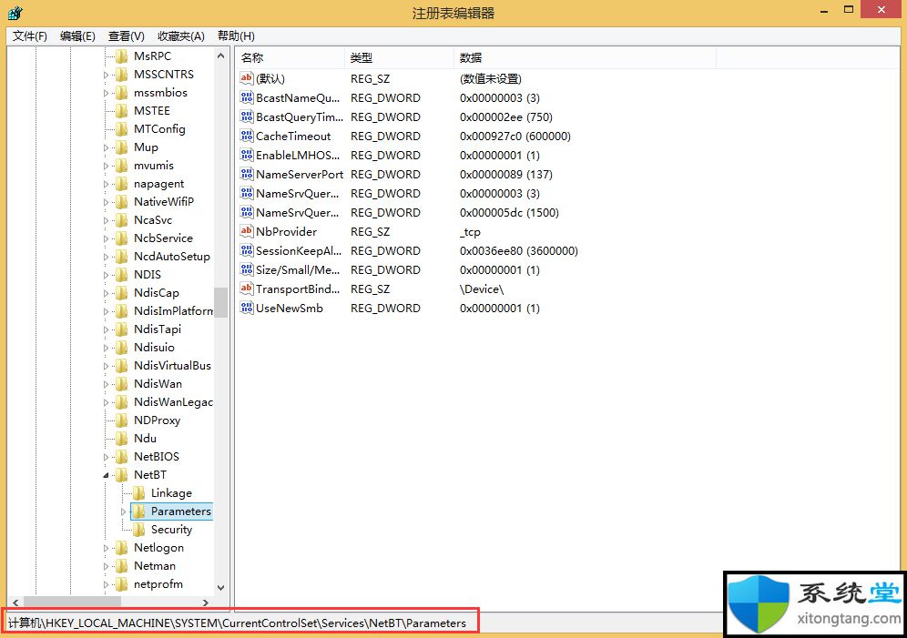Expand the NetBIOS tree node
The height and width of the screenshot is (638, 907).
click(106, 457)
